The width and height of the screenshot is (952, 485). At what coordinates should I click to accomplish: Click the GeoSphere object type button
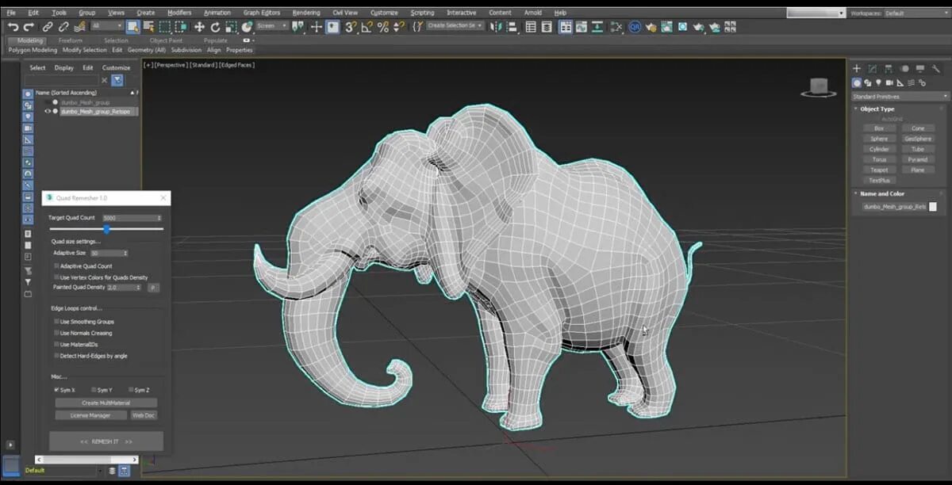(x=918, y=139)
